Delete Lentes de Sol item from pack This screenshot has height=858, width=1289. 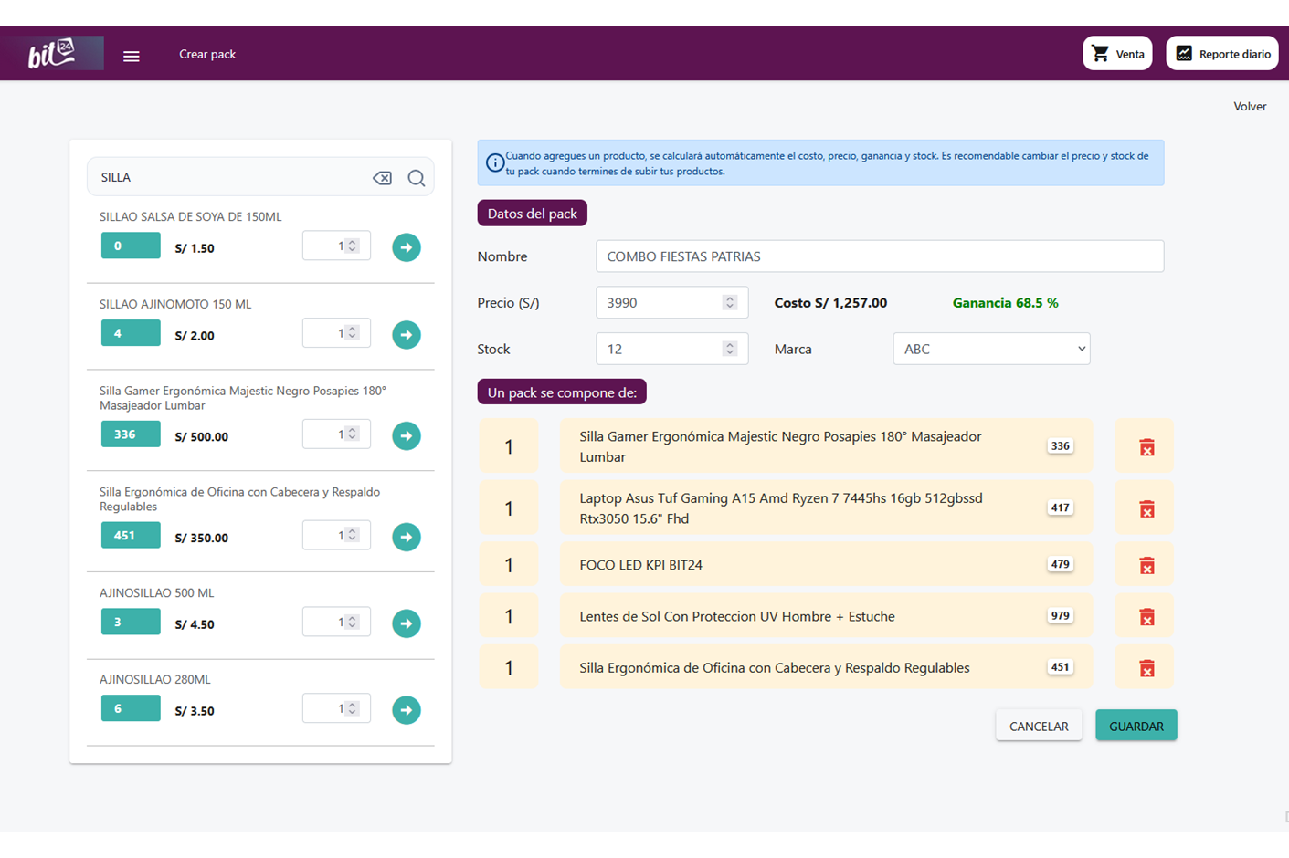1146,617
